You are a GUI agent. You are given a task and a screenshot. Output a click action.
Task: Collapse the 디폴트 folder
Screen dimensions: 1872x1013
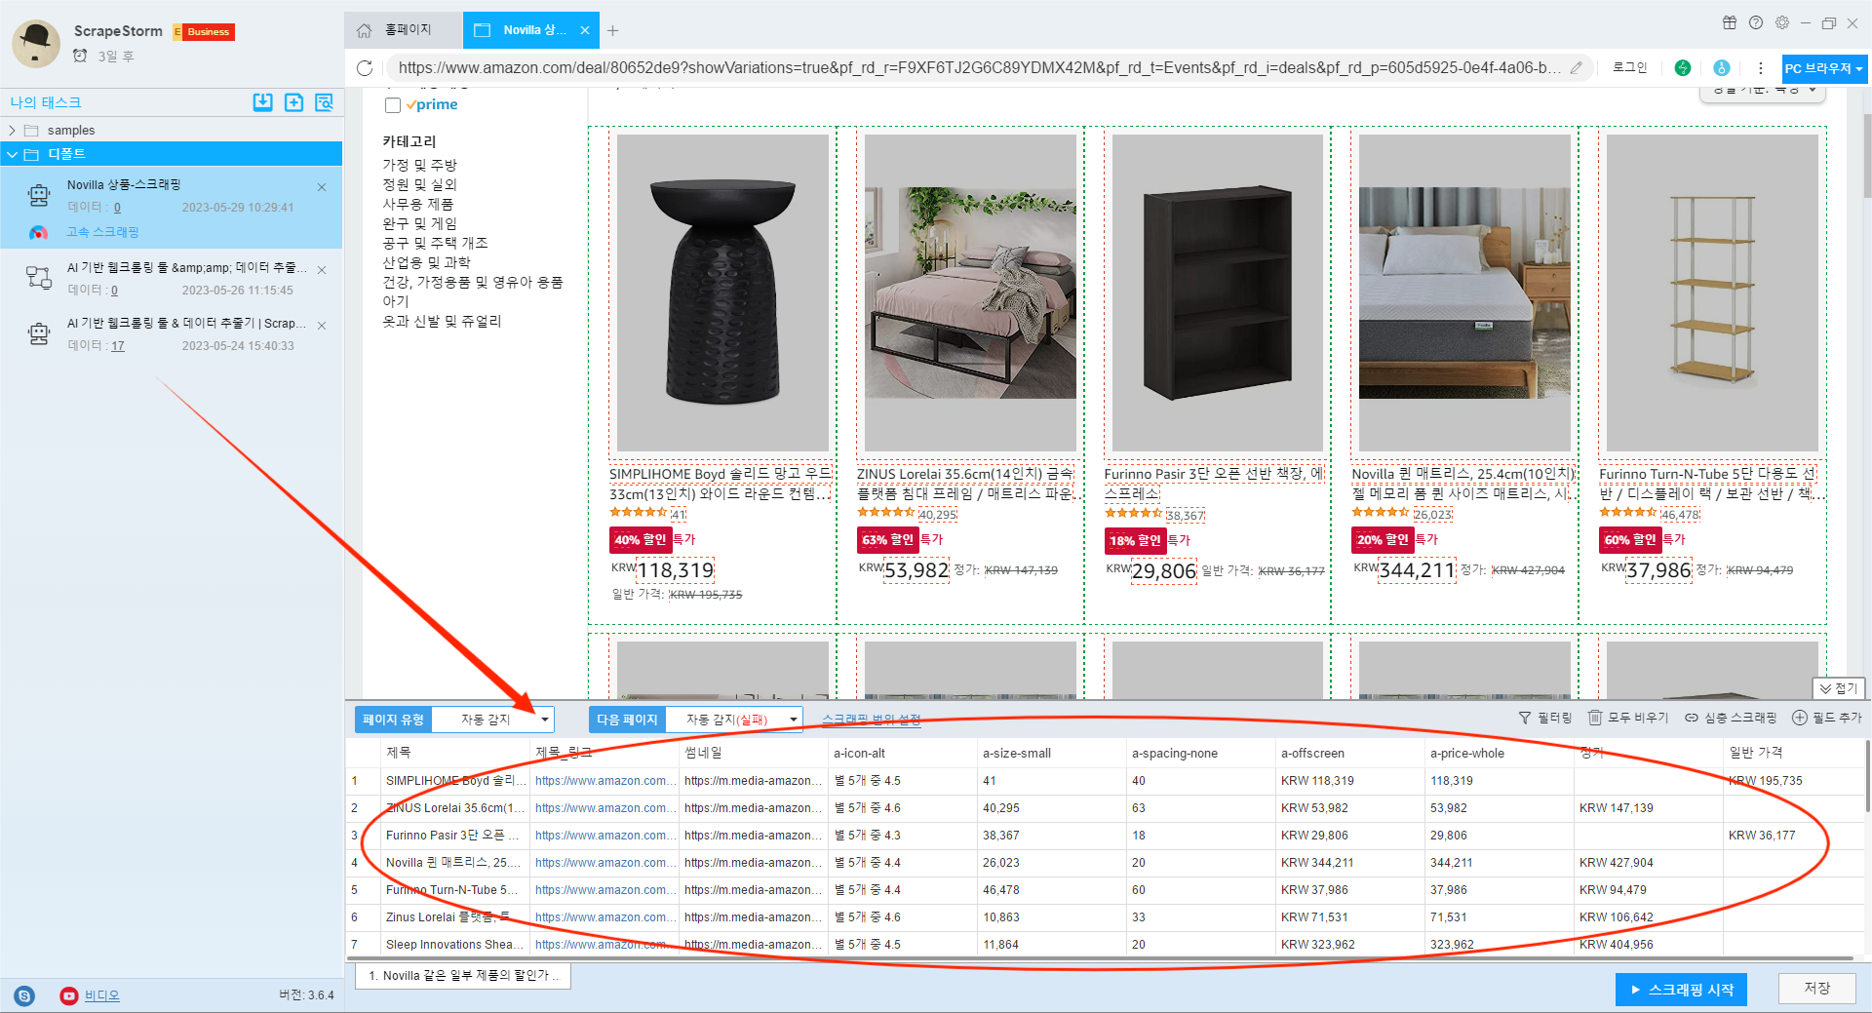point(12,154)
